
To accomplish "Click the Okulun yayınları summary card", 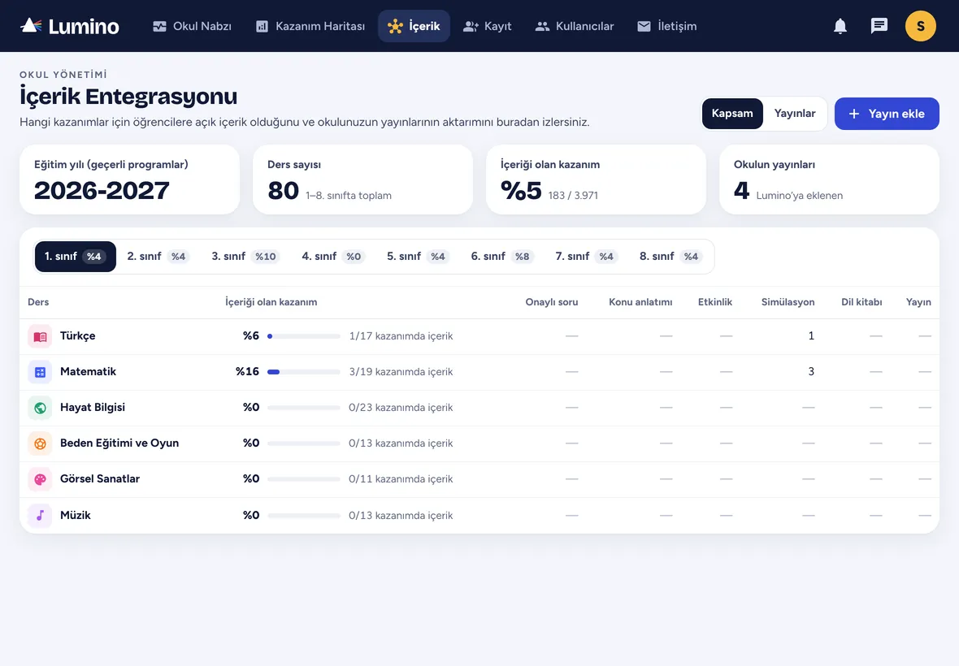I will tap(829, 179).
